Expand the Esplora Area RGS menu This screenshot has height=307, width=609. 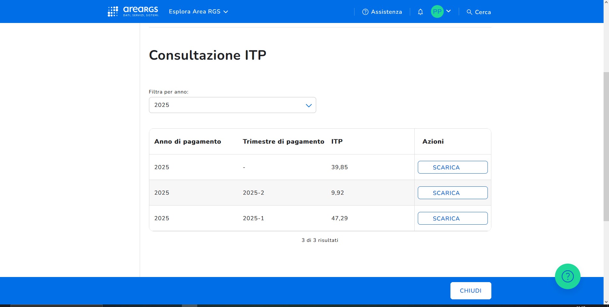198,11
